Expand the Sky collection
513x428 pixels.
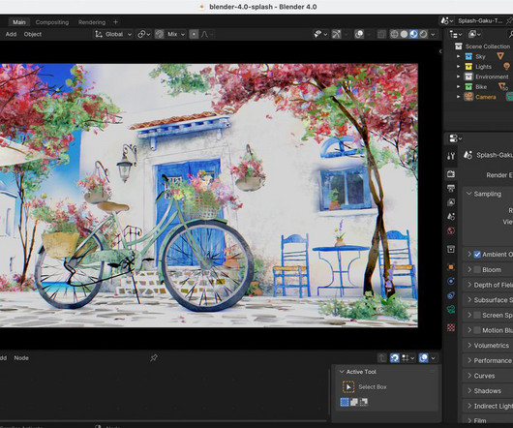[459, 56]
